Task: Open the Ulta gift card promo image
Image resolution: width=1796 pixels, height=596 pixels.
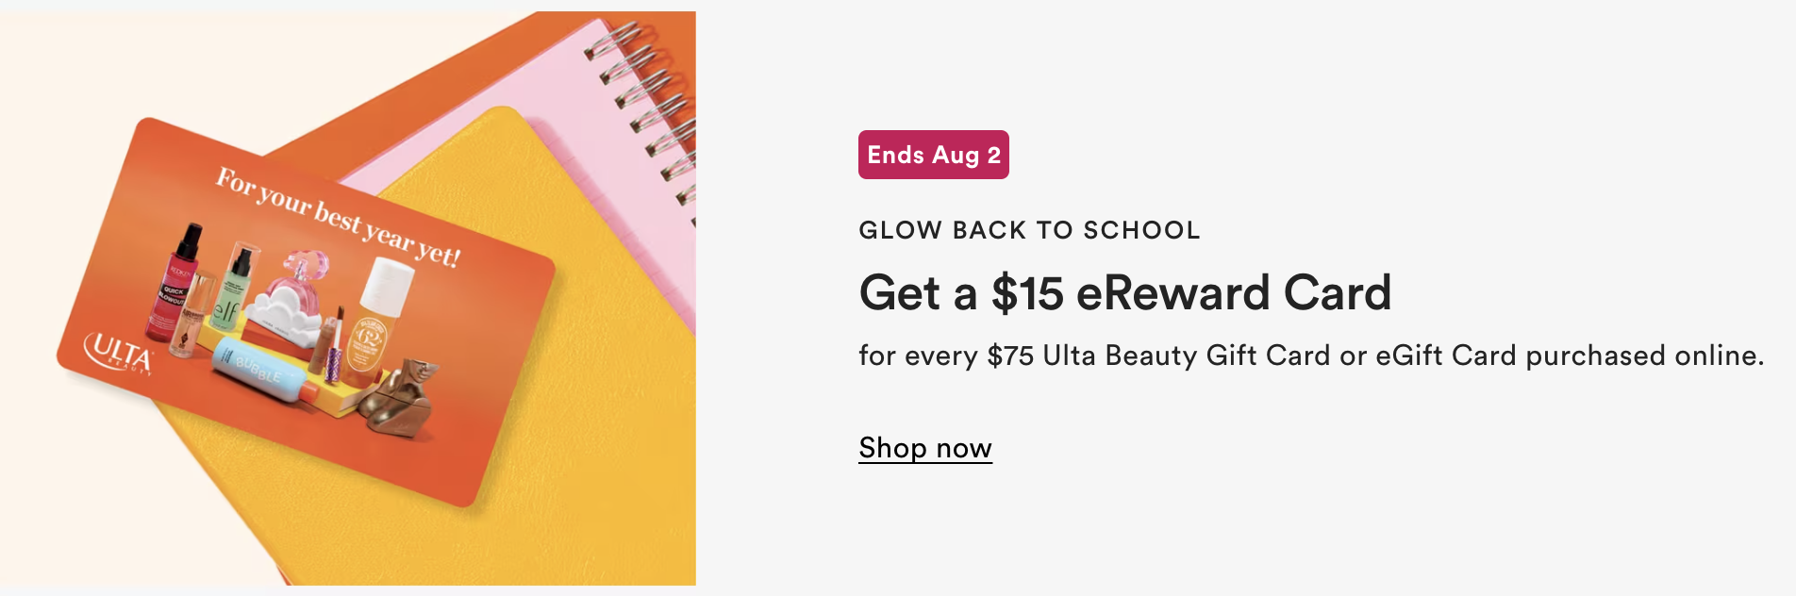Action: [348, 298]
